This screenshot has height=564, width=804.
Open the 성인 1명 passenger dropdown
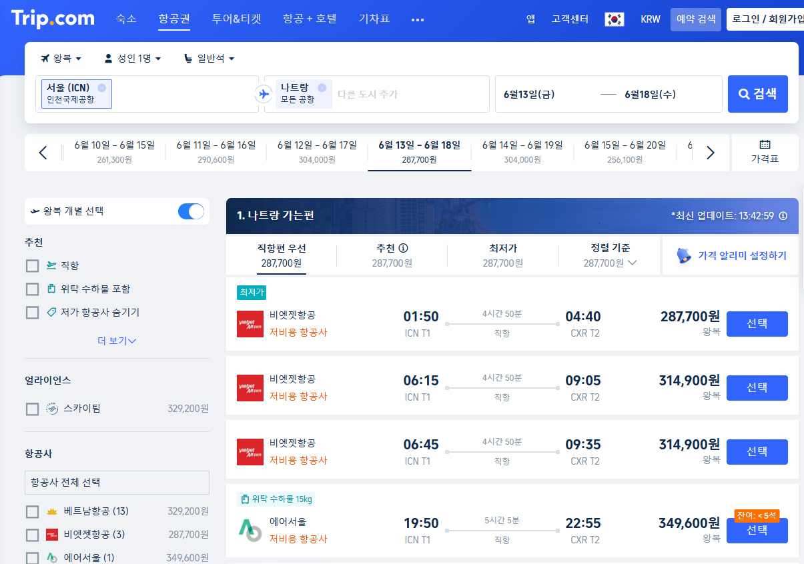point(133,59)
